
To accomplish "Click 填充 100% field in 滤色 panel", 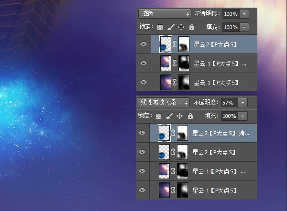I will 231,27.
